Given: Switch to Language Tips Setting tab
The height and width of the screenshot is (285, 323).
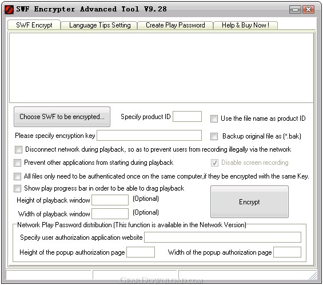Looking at the screenshot, I should click(x=99, y=25).
